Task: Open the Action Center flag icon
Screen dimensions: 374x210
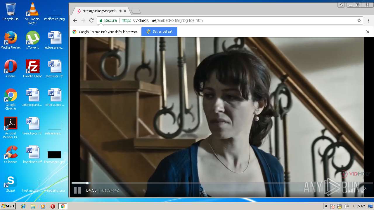Action: coord(332,206)
